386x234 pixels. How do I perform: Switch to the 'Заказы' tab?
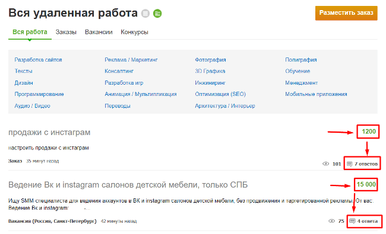pyautogui.click(x=66, y=32)
